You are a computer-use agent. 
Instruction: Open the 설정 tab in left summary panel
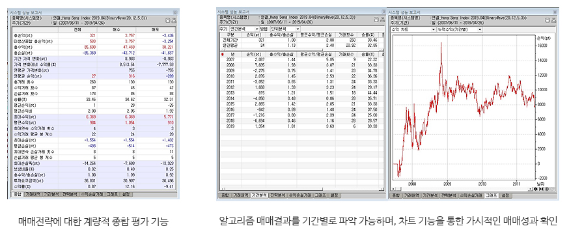coord(126,194)
